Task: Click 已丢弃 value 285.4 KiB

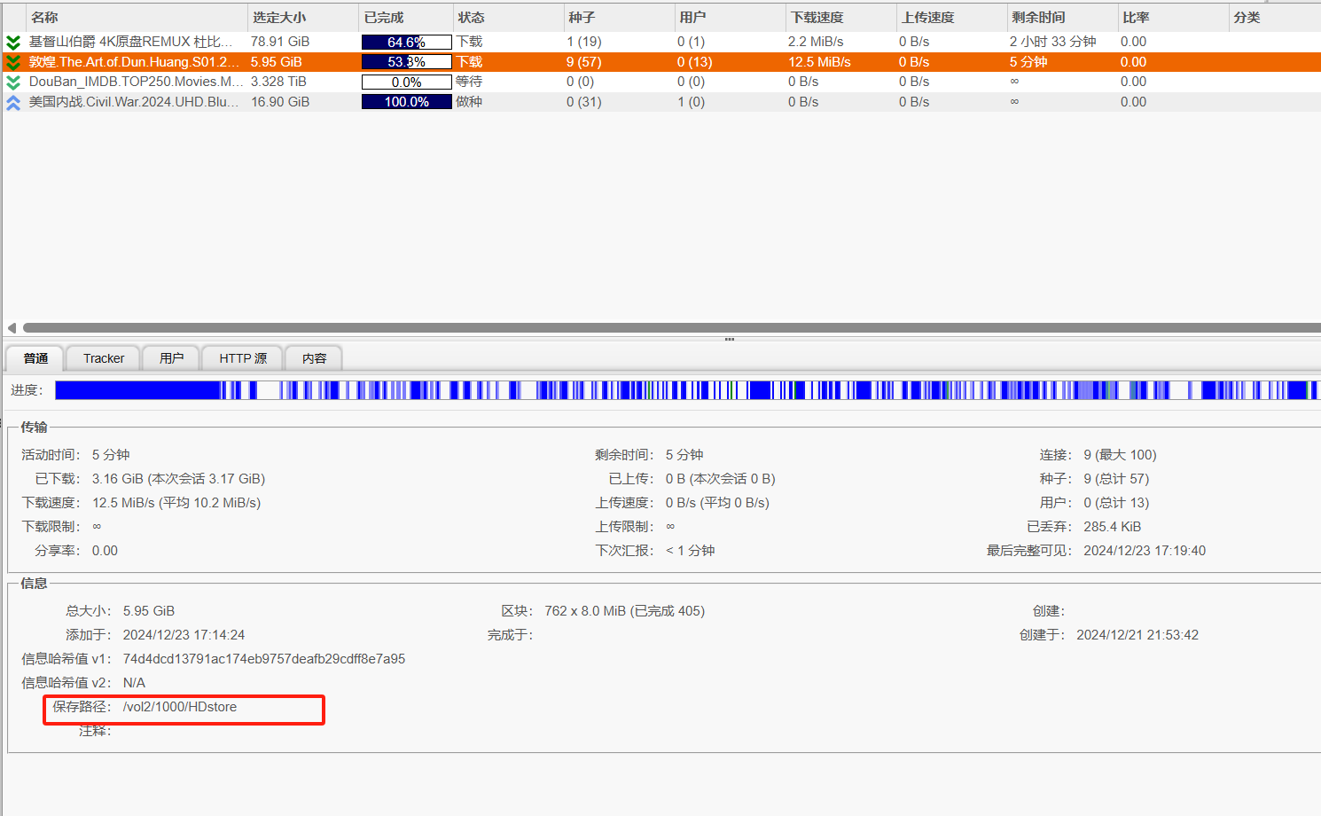Action: pos(1113,527)
